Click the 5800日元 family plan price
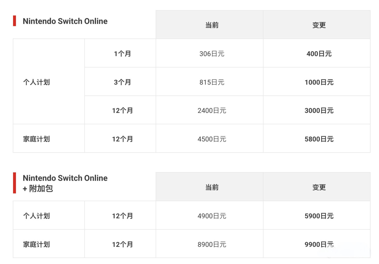 (319, 139)
